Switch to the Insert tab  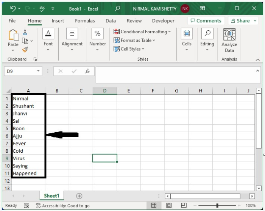(x=58, y=21)
